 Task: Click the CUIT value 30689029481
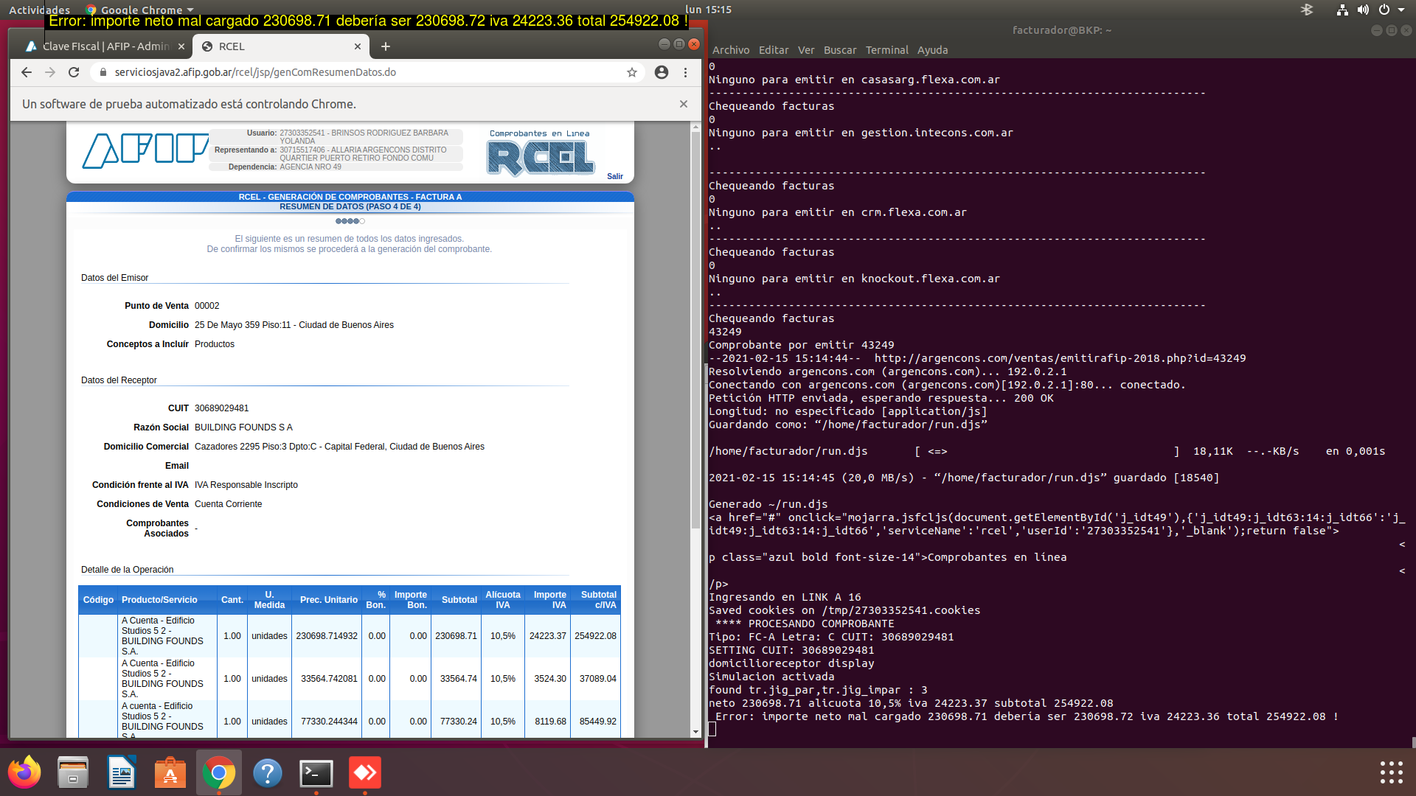[x=222, y=408]
